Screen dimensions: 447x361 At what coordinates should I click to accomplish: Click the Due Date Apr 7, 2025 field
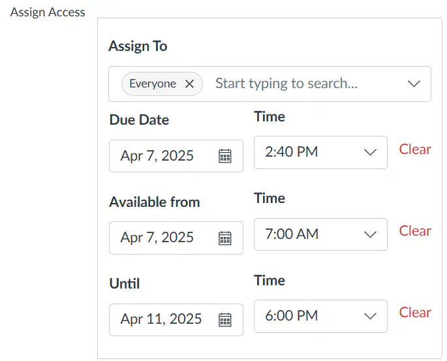[176, 156]
